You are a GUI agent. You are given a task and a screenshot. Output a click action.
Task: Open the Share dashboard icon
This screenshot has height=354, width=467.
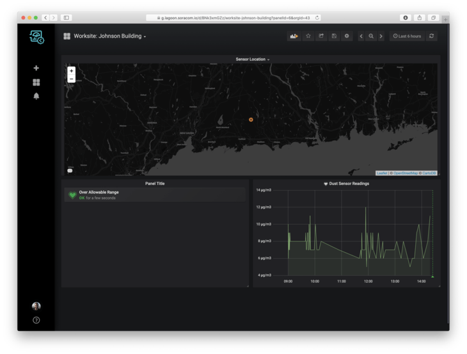(x=321, y=36)
